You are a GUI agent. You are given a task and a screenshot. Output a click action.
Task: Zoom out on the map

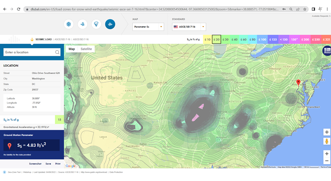point(327,161)
